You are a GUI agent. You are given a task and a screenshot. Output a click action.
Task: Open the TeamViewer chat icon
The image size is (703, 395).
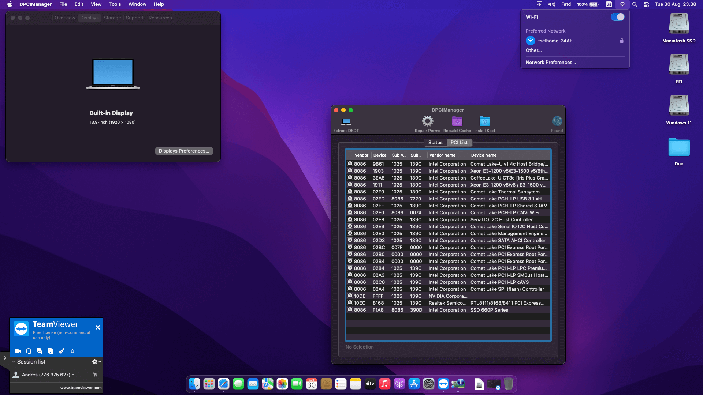pyautogui.click(x=39, y=351)
